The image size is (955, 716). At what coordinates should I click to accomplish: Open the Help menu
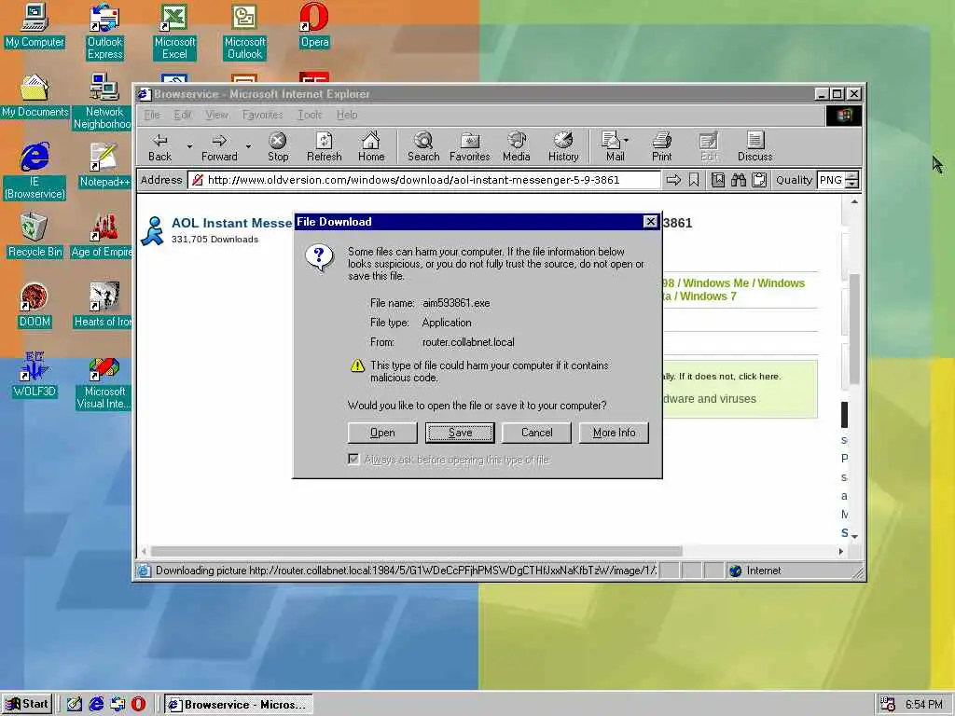click(347, 115)
